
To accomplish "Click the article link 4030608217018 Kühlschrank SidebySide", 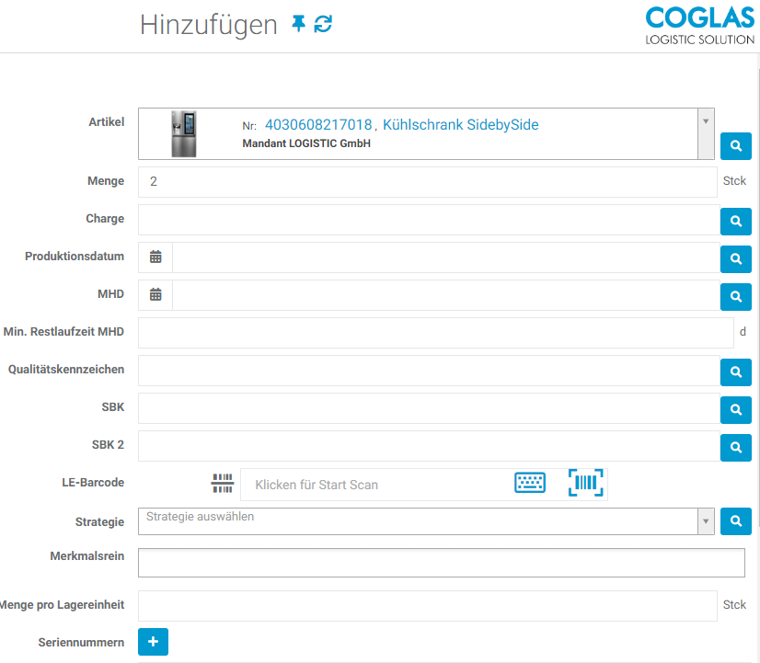I will [x=401, y=125].
